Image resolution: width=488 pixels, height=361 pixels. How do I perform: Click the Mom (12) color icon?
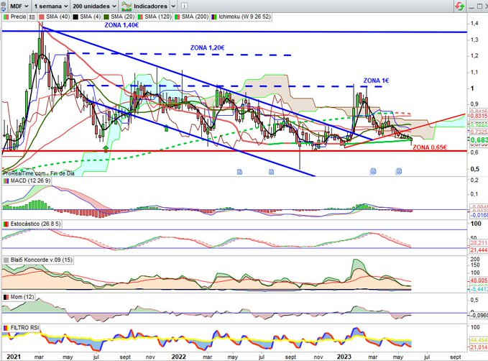click(6, 297)
